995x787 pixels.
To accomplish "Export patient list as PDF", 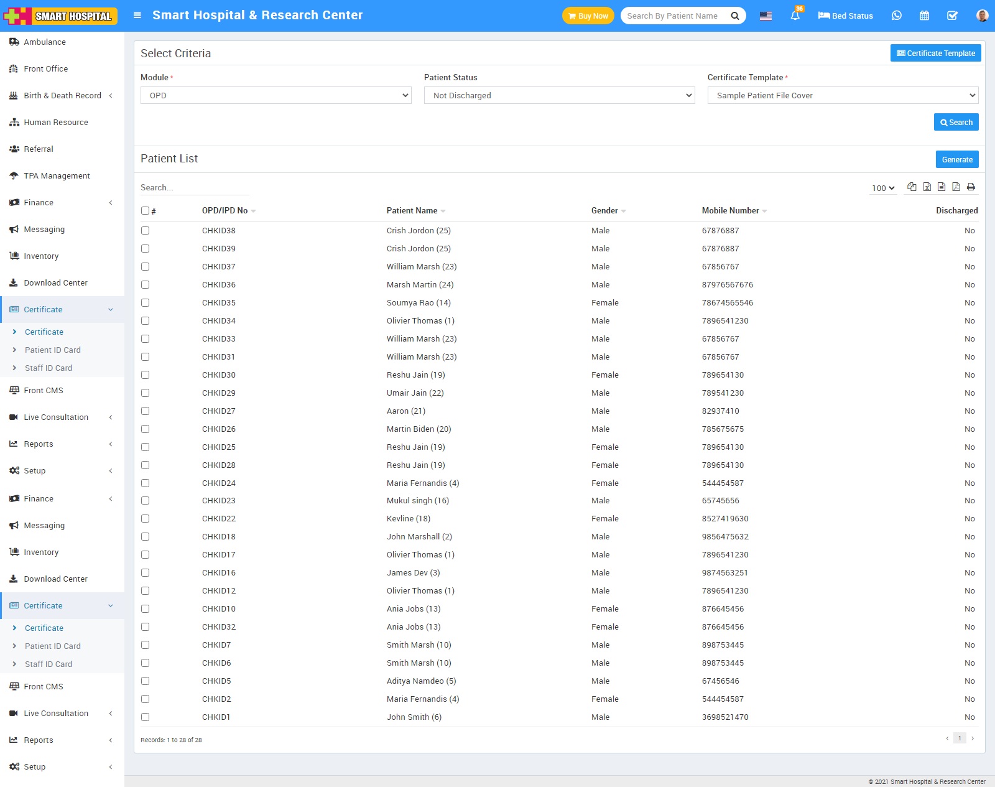I will 956,187.
